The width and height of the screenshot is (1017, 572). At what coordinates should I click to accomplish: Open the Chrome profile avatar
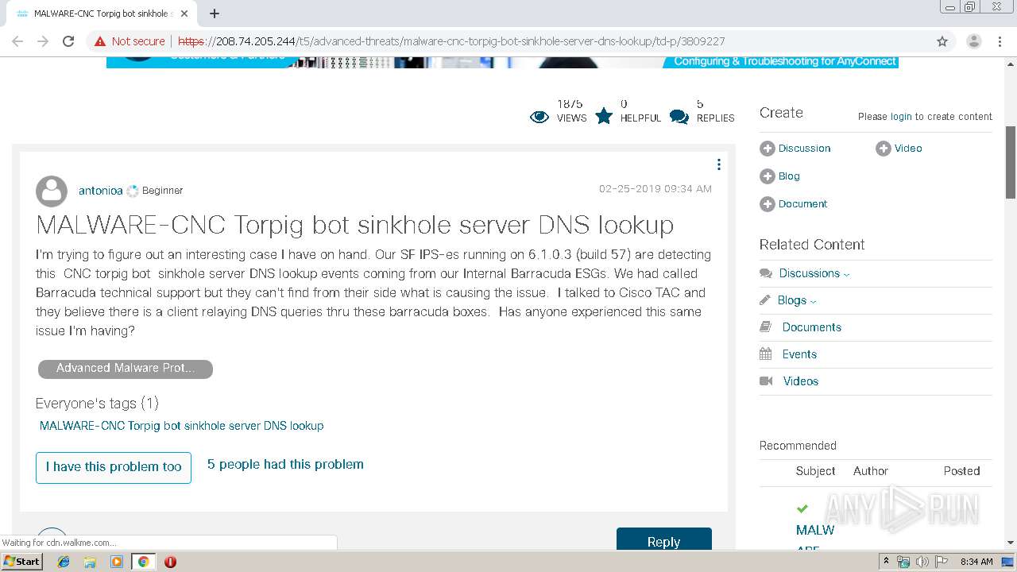tap(973, 41)
